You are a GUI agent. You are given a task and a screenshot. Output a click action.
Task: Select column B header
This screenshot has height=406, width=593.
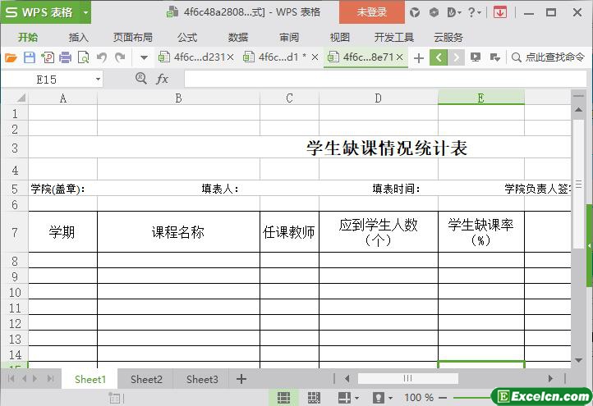pyautogui.click(x=178, y=98)
